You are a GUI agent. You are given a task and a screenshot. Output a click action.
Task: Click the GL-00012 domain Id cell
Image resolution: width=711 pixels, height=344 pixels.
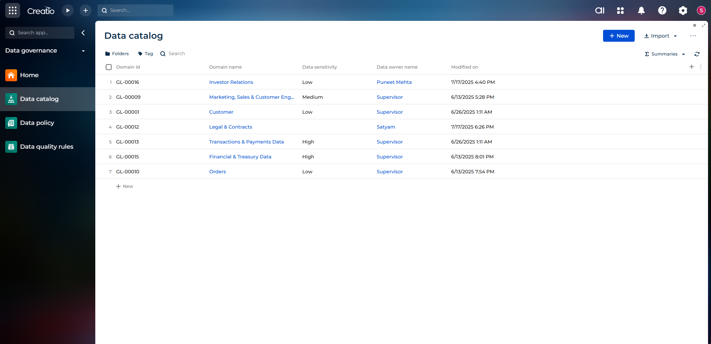pyautogui.click(x=127, y=127)
